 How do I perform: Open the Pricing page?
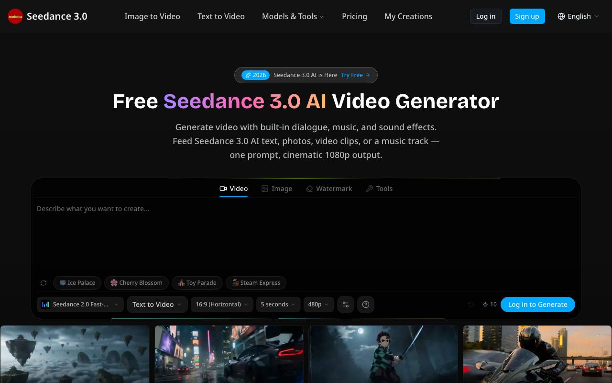point(355,16)
